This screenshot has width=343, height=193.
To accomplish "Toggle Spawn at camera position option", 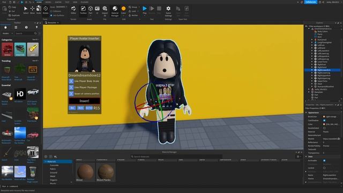I will click(71, 94).
